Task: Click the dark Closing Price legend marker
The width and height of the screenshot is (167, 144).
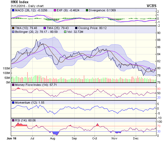Action: (x=76, y=28)
